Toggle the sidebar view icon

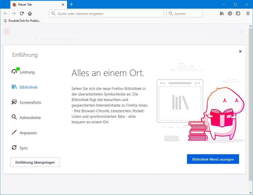click(x=238, y=14)
